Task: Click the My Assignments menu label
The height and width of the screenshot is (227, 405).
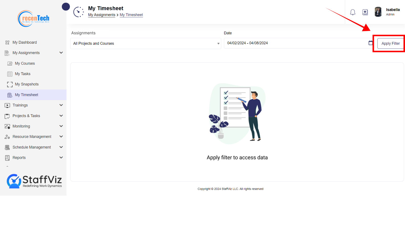Action: coord(26,53)
